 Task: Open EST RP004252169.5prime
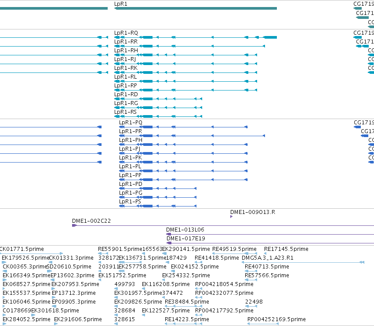coord(276,319)
